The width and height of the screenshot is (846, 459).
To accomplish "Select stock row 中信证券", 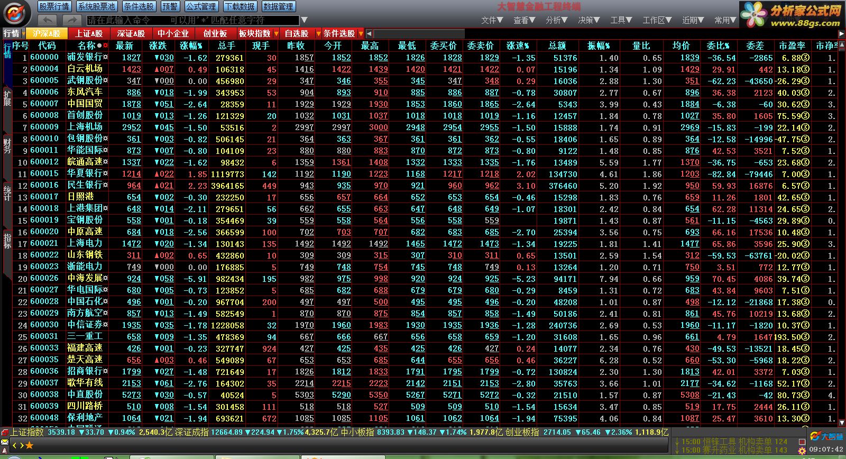I will [426, 325].
